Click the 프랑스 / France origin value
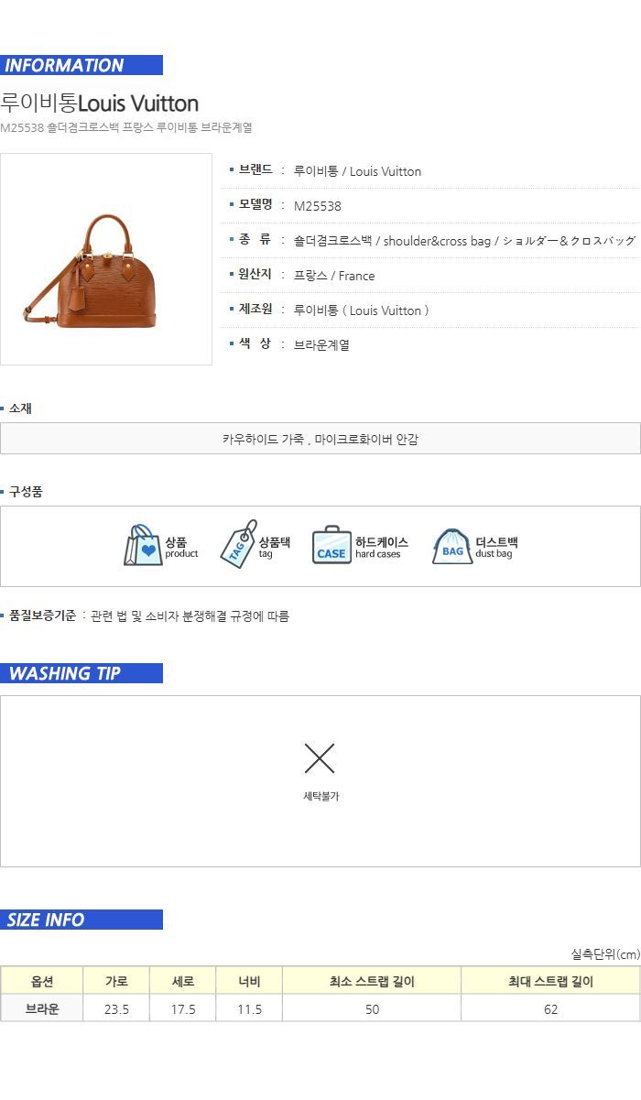The height and width of the screenshot is (1100, 641). click(x=334, y=276)
